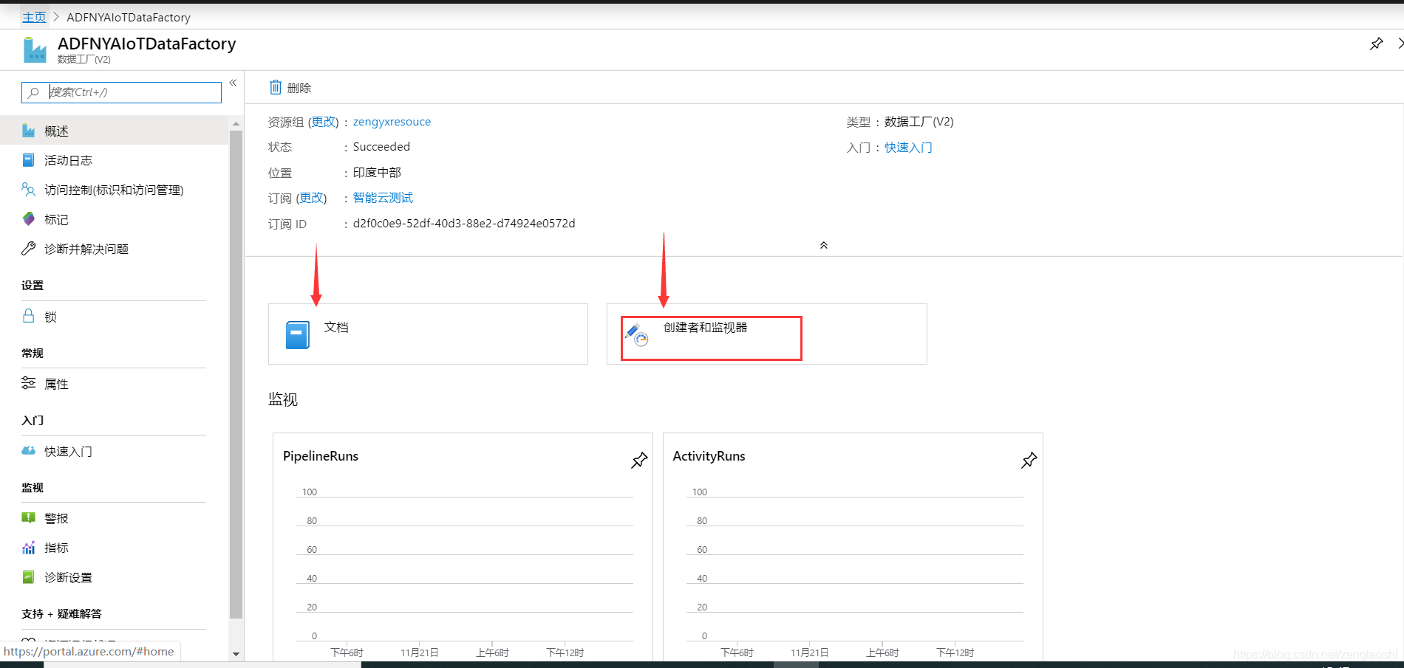Open the 概述 overview menu item
1404x668 pixels.
pyautogui.click(x=115, y=131)
